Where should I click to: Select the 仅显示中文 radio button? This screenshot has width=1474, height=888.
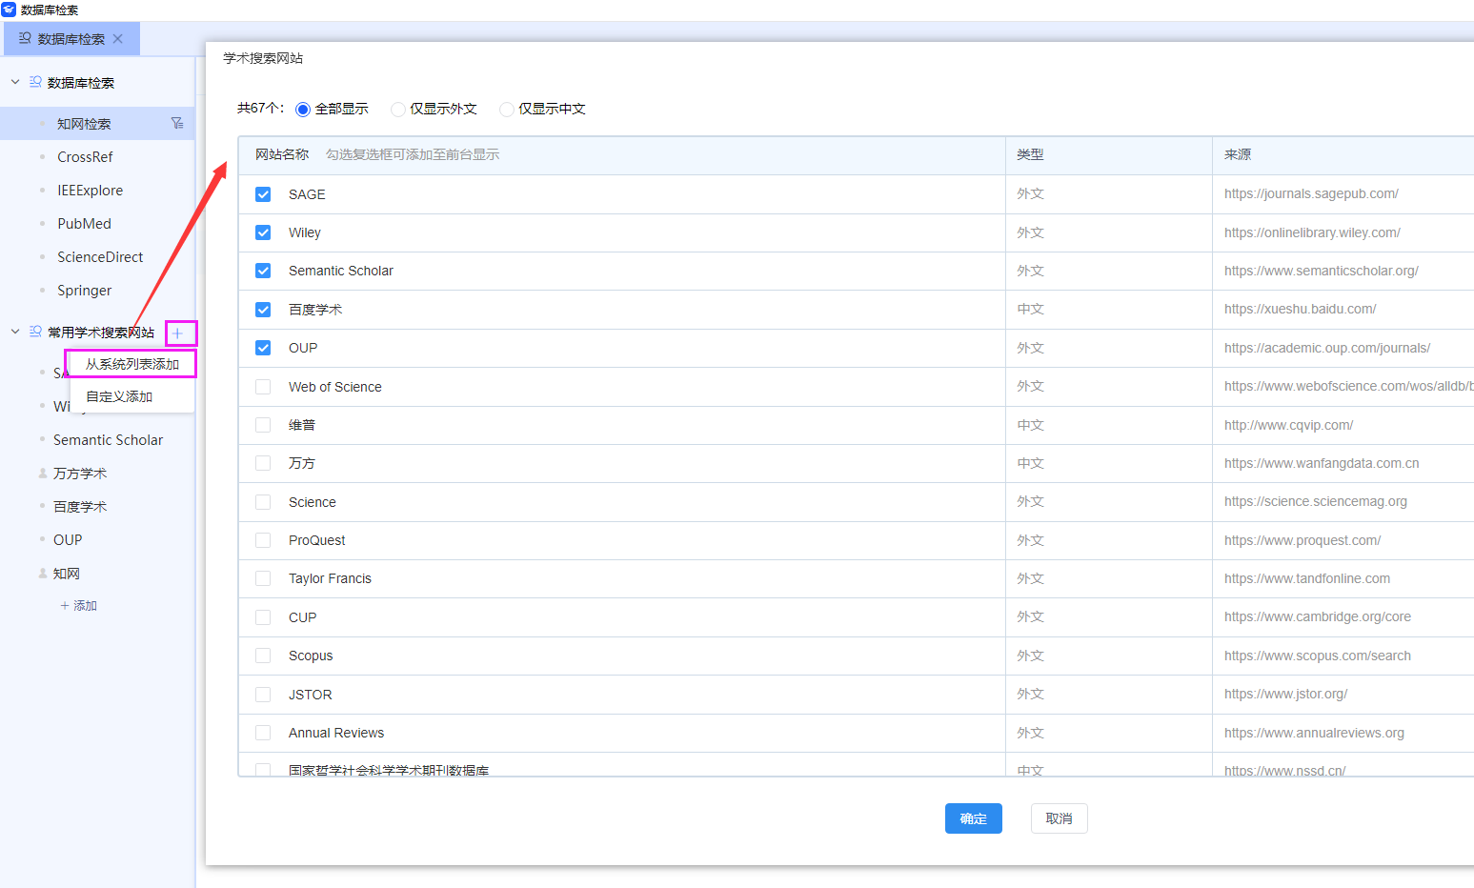(x=507, y=110)
